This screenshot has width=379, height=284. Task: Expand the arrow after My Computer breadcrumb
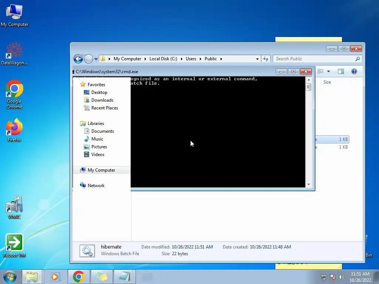(145, 59)
